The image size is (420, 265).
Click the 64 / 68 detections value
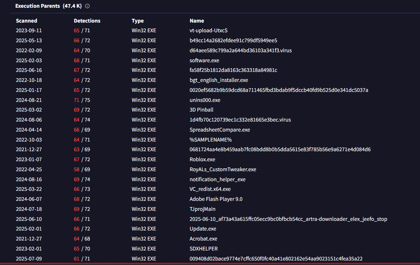[82, 239]
